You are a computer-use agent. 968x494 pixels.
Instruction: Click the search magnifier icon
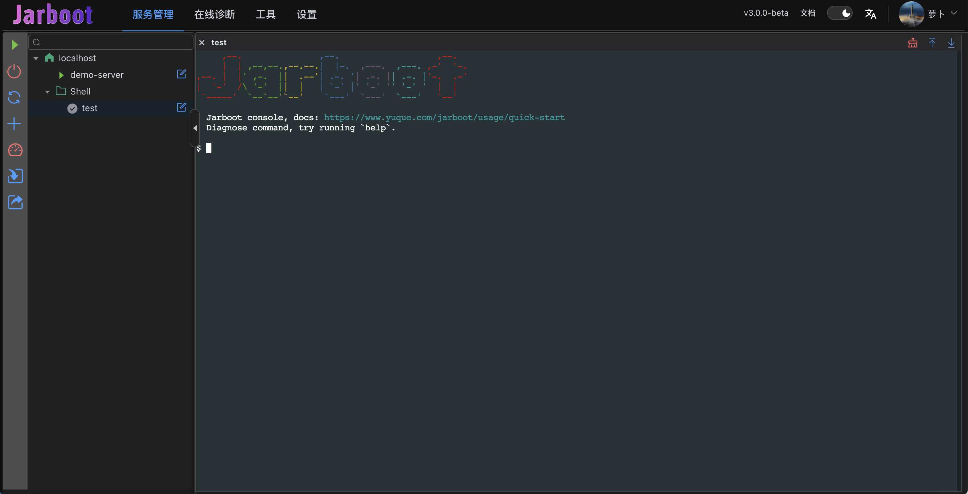point(37,42)
